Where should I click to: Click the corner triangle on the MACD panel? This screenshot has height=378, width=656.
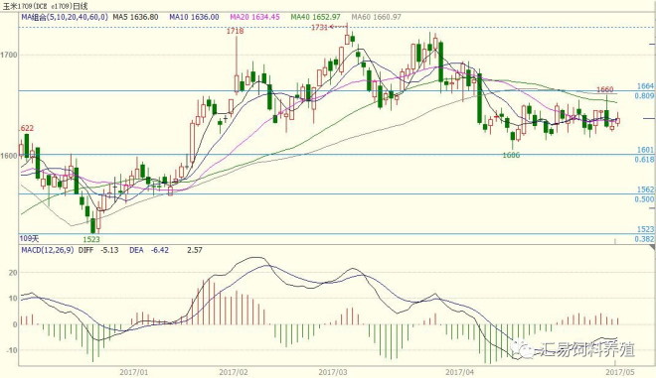point(652,248)
